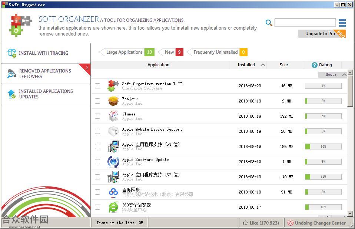Click the list scrollbar down arrow
355x229 pixels.
coord(350,213)
